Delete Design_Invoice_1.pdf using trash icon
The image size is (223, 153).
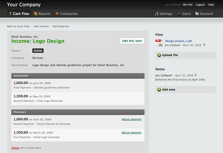(204, 45)
